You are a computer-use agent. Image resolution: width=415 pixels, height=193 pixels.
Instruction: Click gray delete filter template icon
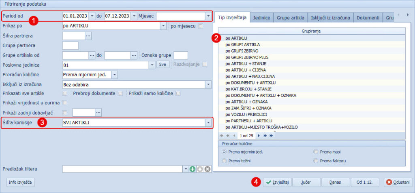tap(207, 169)
